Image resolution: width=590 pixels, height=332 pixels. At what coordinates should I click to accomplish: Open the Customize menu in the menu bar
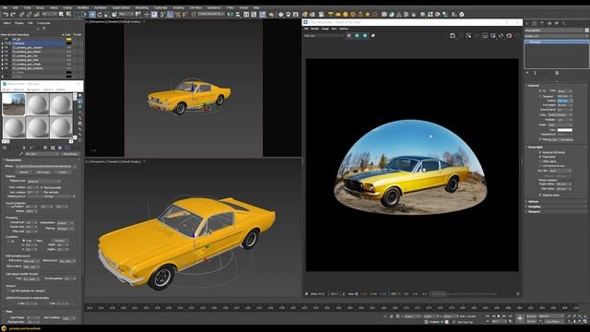click(160, 7)
